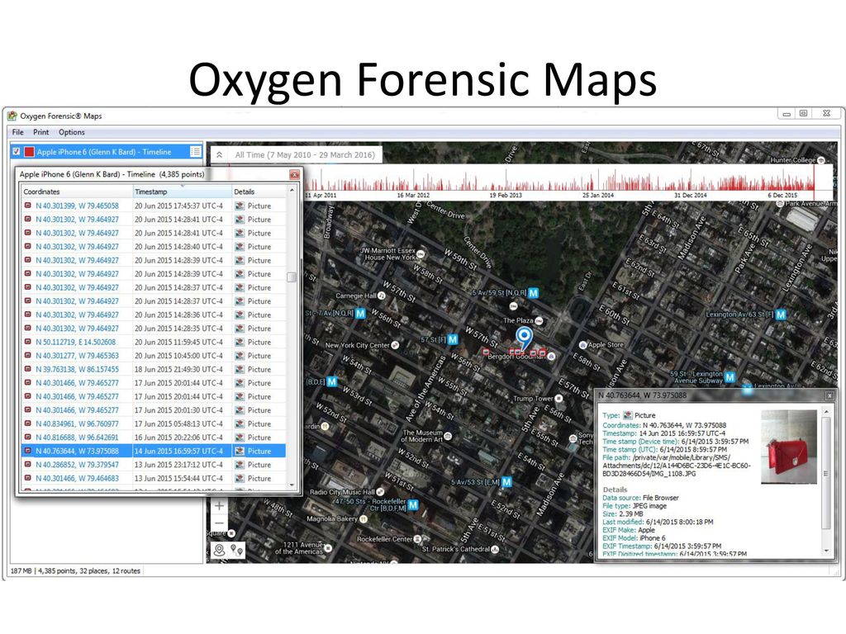
Task: Click The Museum of Modern Art marker
Action: 448,436
